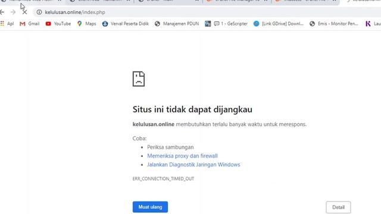381x214 pixels.
Task: Open the YouTube bookmark
Action: coord(58,24)
